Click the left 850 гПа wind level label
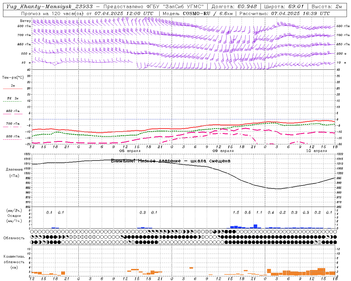351x281 pixels. tap(24, 44)
